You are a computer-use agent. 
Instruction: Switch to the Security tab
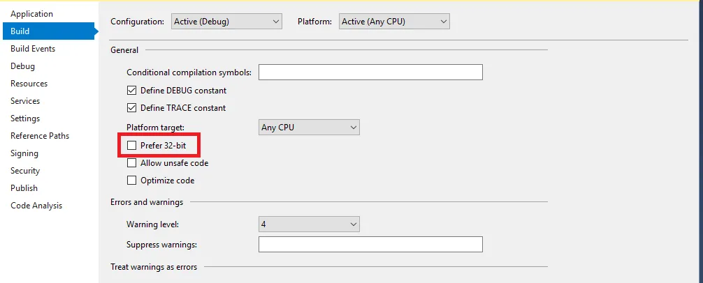25,171
